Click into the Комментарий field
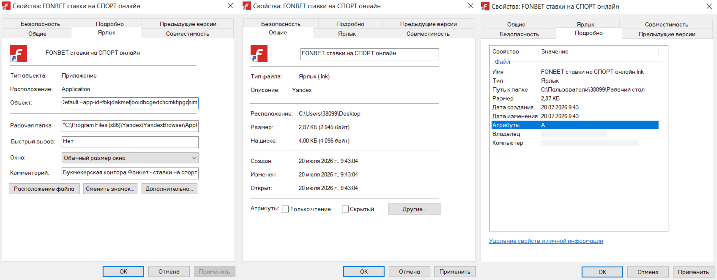Screen dimensions: 717x280 [130, 173]
